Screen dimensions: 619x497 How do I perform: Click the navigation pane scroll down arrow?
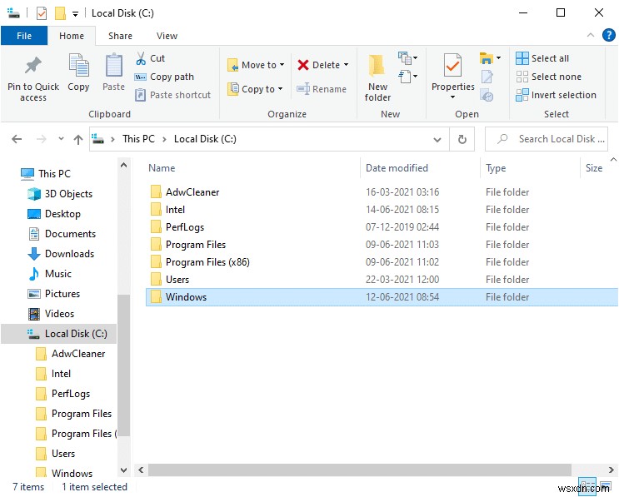point(123,470)
